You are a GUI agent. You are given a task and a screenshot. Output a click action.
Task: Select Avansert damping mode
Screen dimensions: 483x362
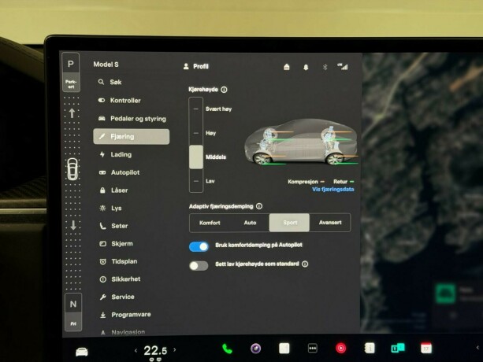point(330,223)
